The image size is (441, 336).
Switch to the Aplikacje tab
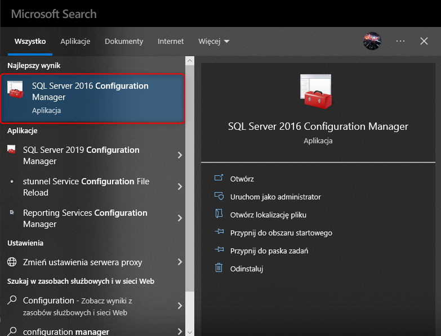pos(75,41)
